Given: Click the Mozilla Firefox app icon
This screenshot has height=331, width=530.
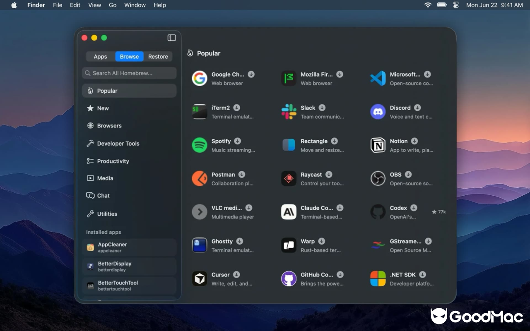Looking at the screenshot, I should tap(289, 78).
